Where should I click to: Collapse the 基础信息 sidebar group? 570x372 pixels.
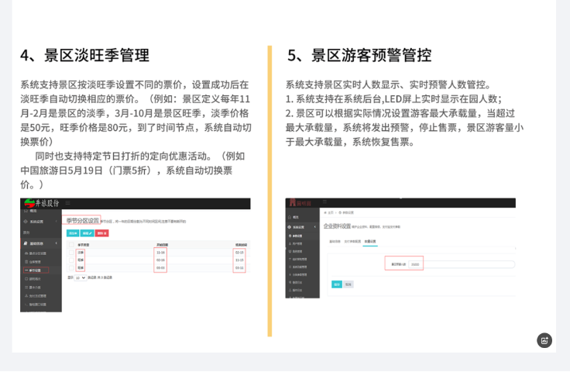39,244
